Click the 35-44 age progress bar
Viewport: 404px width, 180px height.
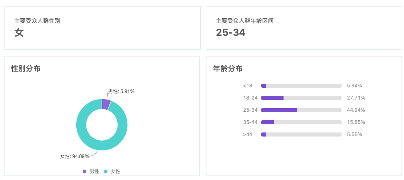pyautogui.click(x=301, y=122)
